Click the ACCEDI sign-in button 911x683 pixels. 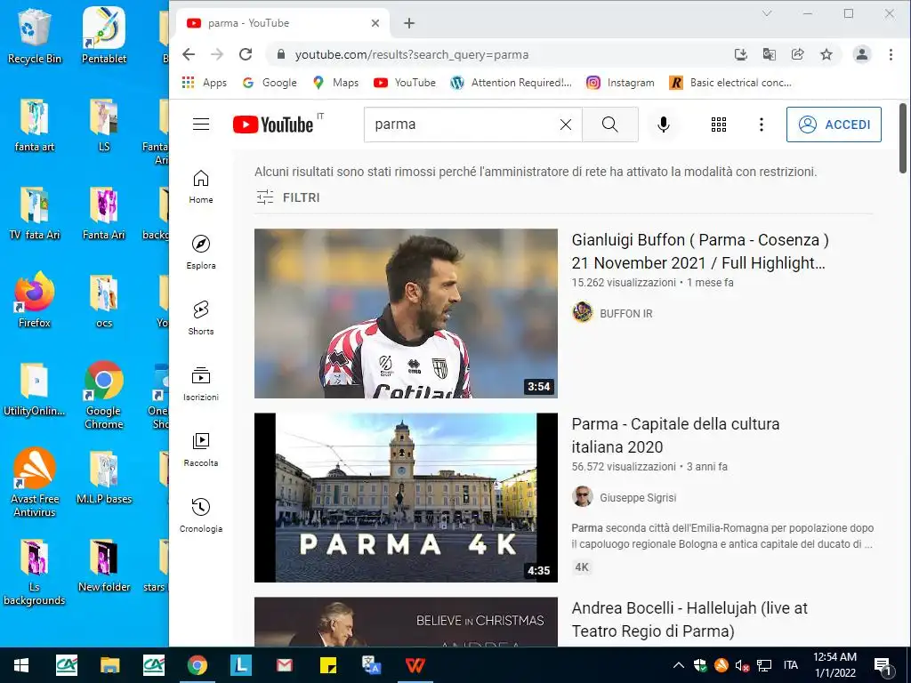[x=834, y=125]
